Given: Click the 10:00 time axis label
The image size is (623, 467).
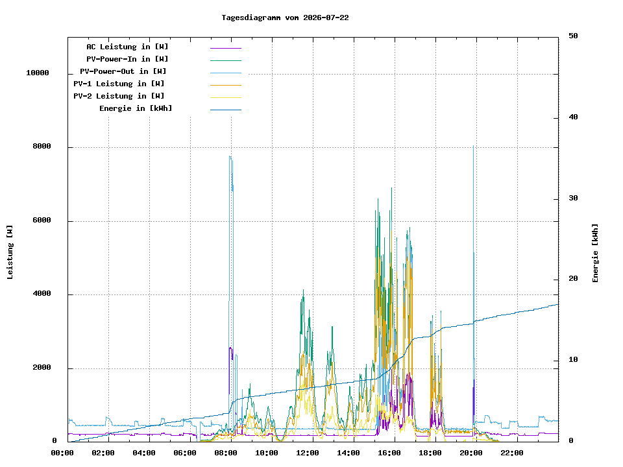Looking at the screenshot, I should pyautogui.click(x=267, y=453).
